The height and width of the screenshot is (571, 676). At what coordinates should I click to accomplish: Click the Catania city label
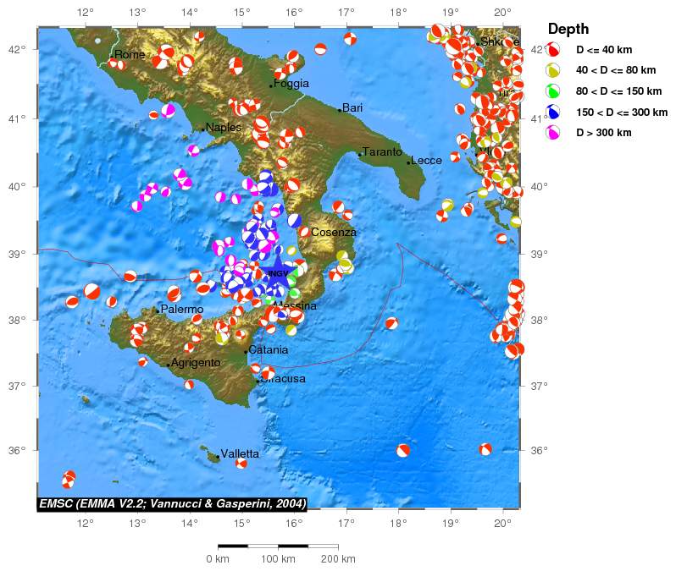(269, 350)
